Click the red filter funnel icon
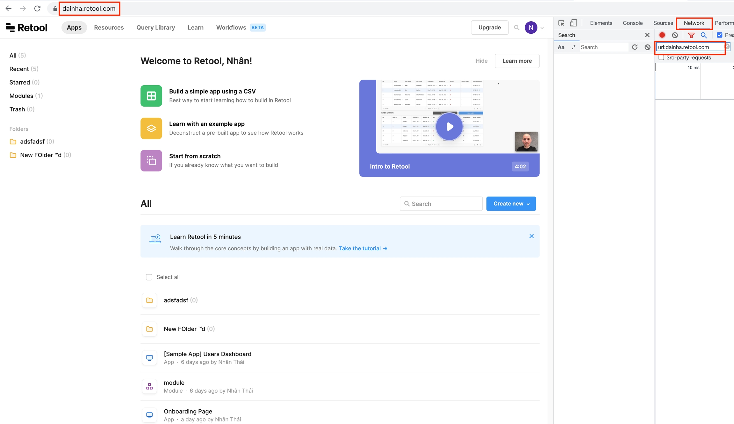 (x=691, y=35)
